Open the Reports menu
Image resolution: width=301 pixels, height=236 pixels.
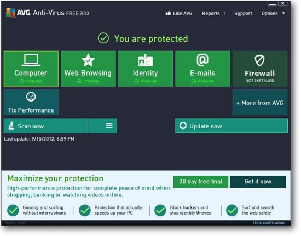click(x=211, y=13)
